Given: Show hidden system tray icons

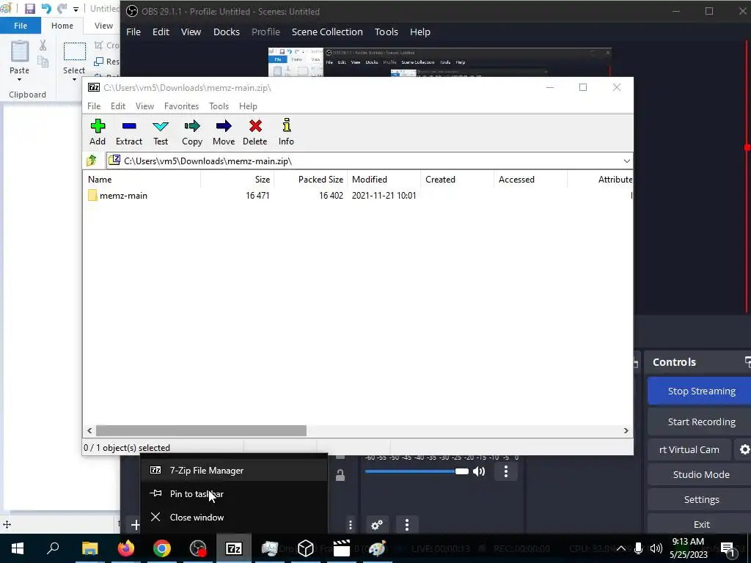Looking at the screenshot, I should (620, 548).
